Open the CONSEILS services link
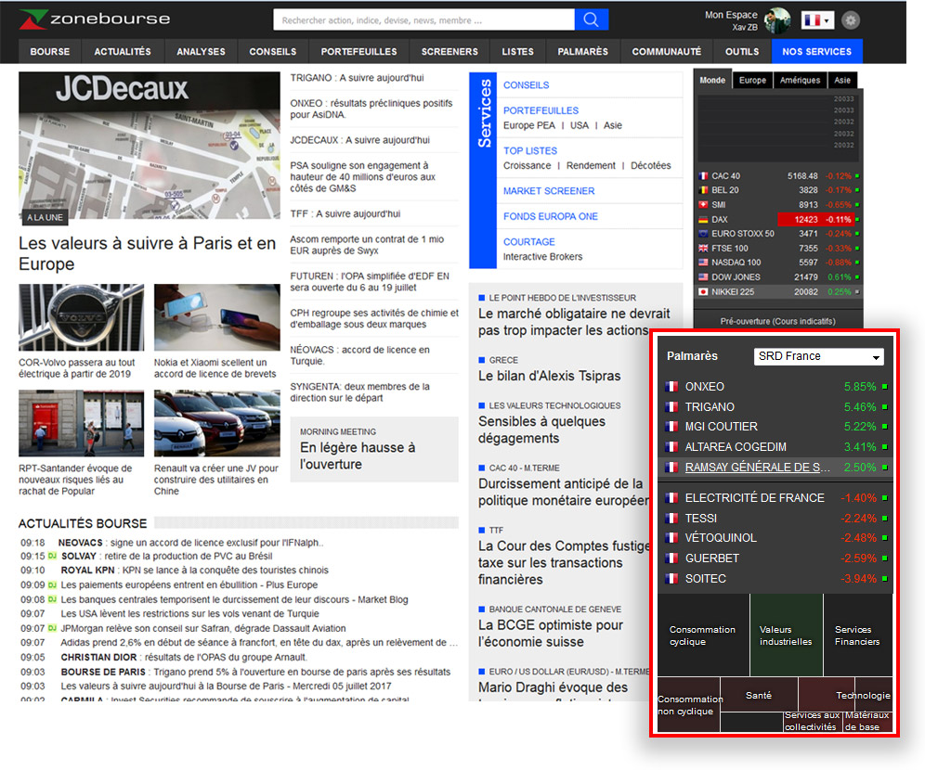 527,85
